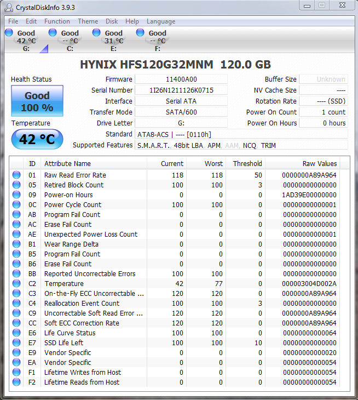
Task: Select the C: drive status orb
Action: [53, 33]
